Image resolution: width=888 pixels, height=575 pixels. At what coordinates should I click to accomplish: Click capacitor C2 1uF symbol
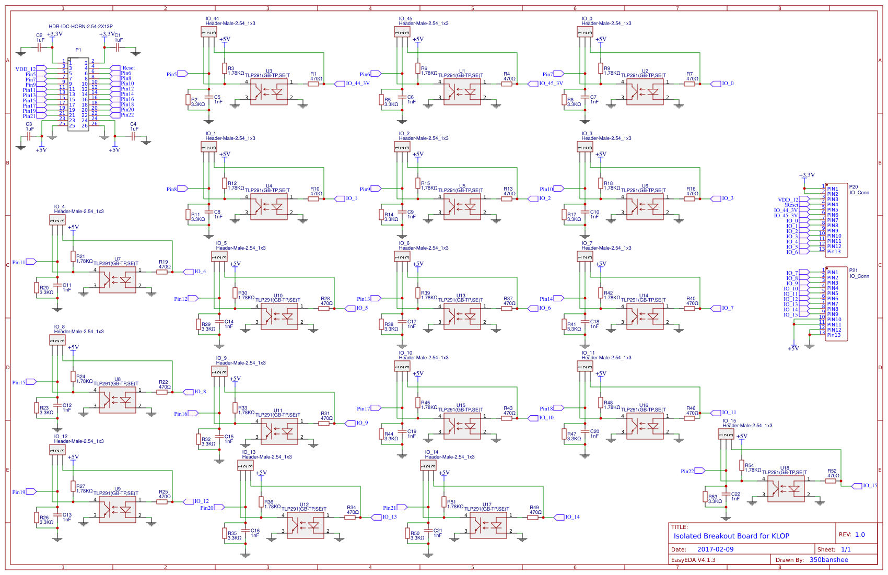(x=39, y=47)
